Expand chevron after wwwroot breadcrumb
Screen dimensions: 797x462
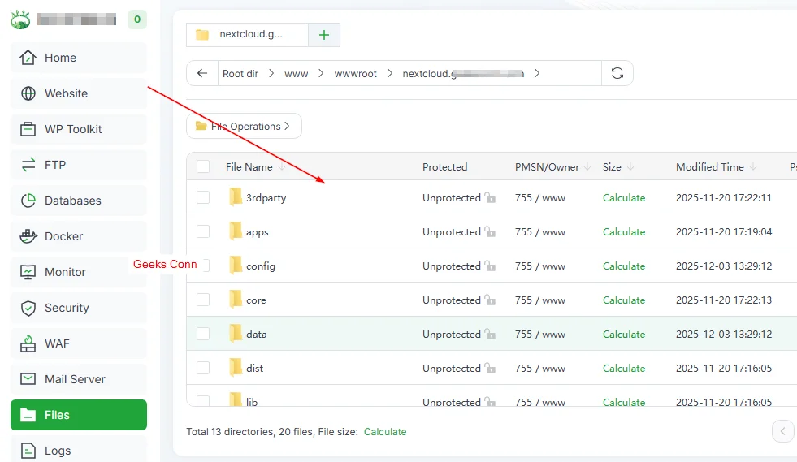pos(390,73)
